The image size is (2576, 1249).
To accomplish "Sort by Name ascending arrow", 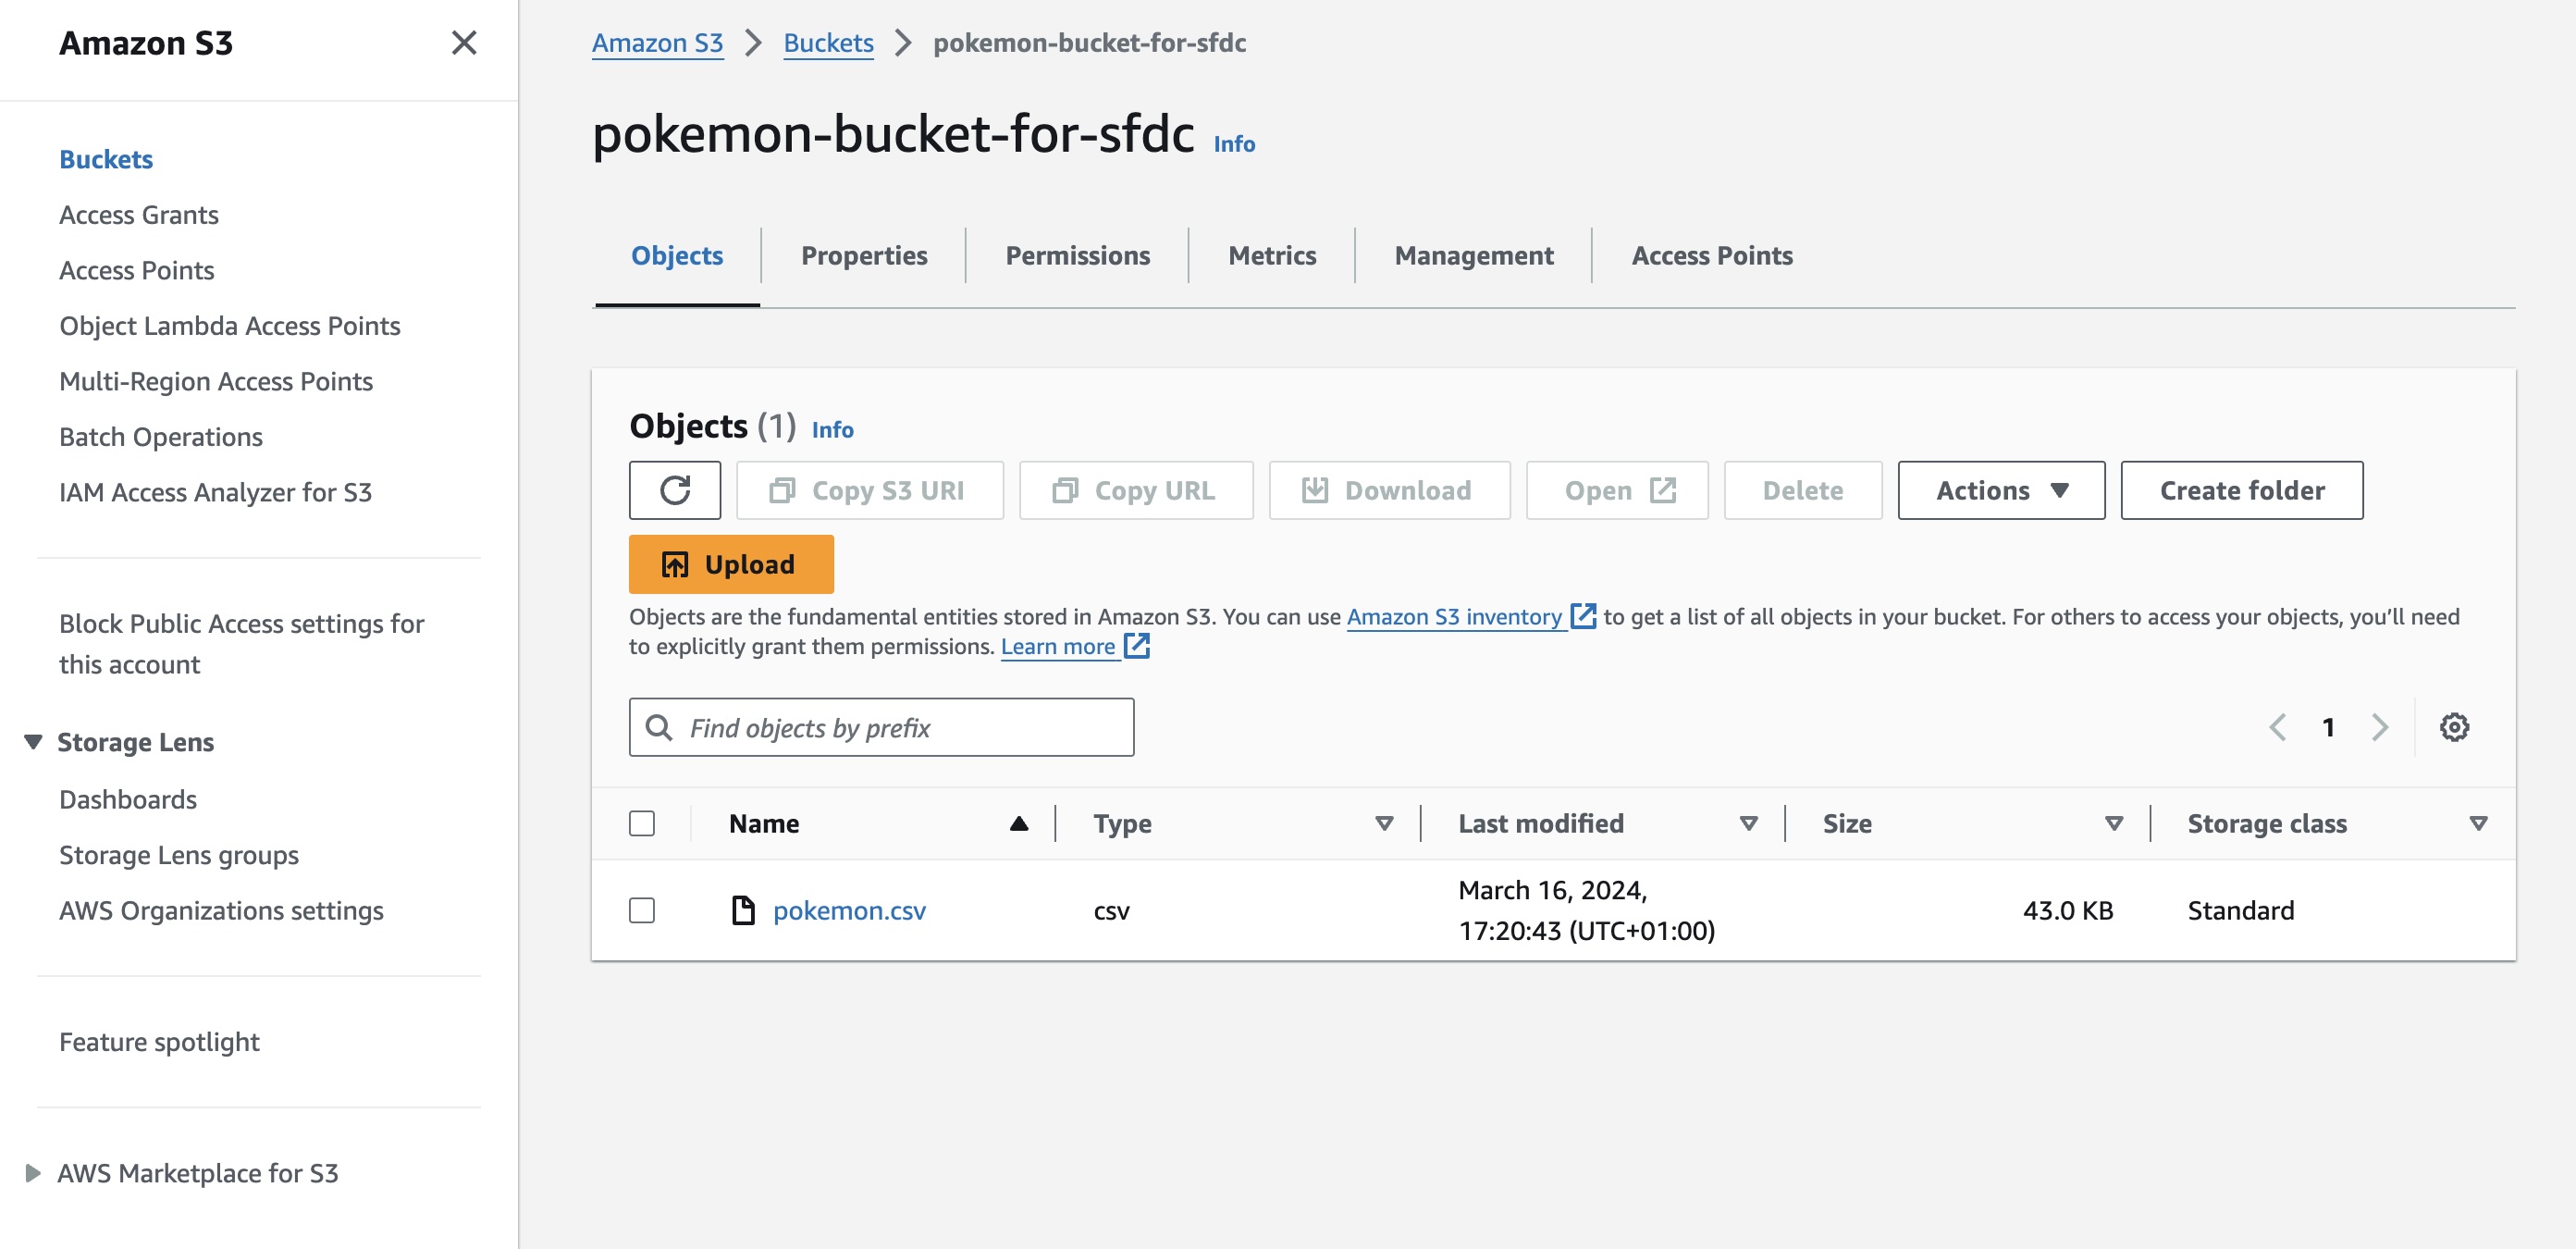I will 1018,823.
